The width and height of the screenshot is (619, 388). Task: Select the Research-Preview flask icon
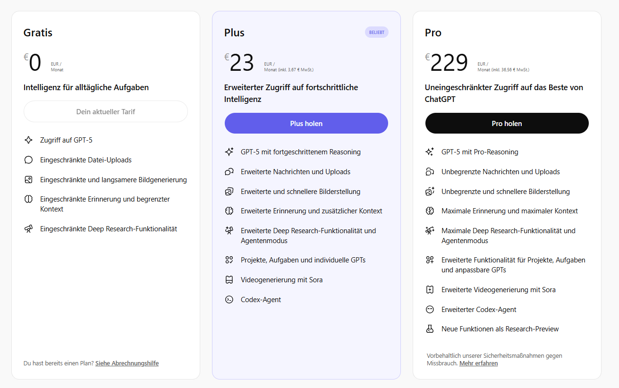(x=430, y=329)
